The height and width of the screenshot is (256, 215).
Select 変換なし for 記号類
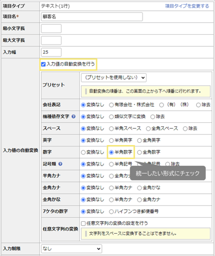tap(83, 164)
